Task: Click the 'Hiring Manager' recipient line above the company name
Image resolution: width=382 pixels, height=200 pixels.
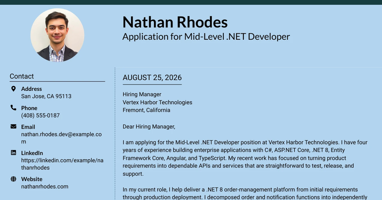Action: click(142, 94)
